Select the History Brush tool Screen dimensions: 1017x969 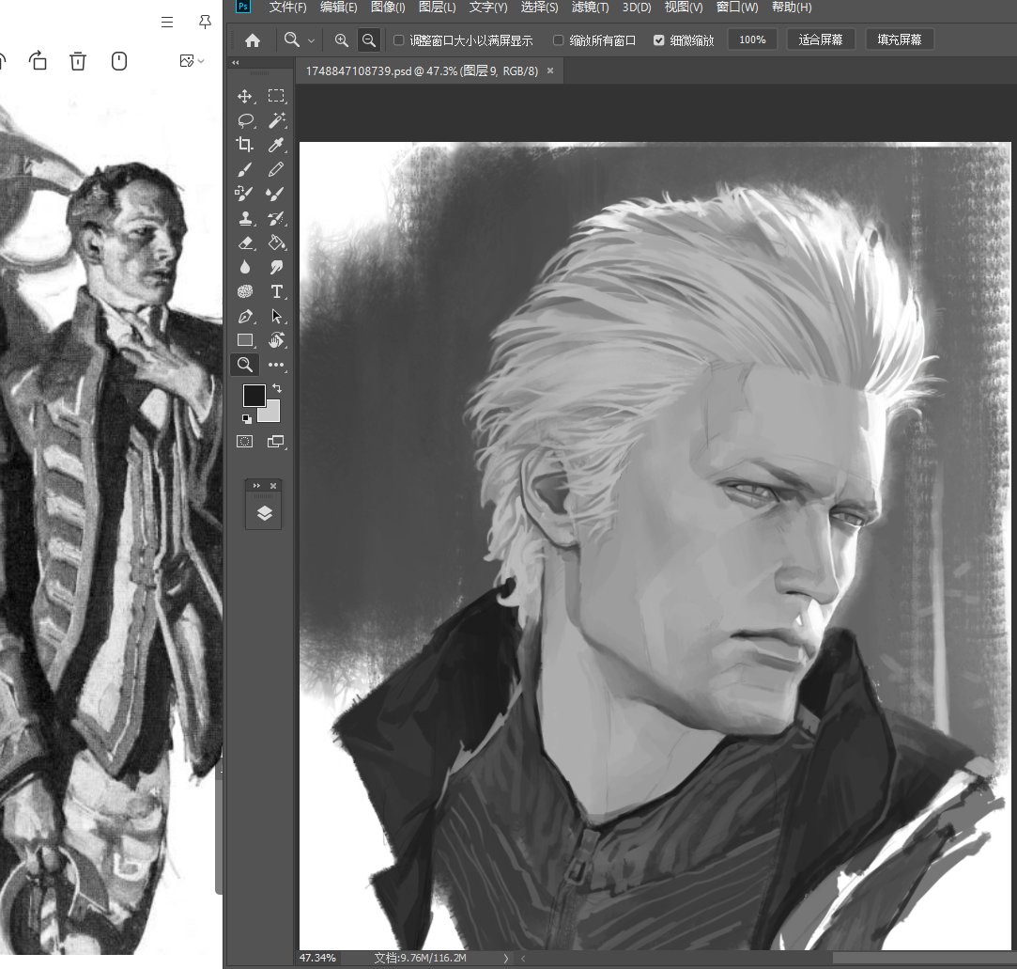click(276, 218)
